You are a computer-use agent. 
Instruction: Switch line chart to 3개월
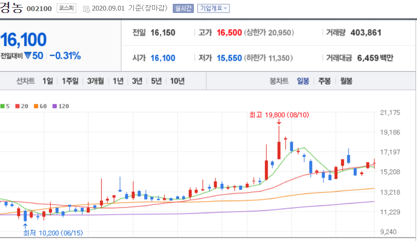(x=95, y=81)
